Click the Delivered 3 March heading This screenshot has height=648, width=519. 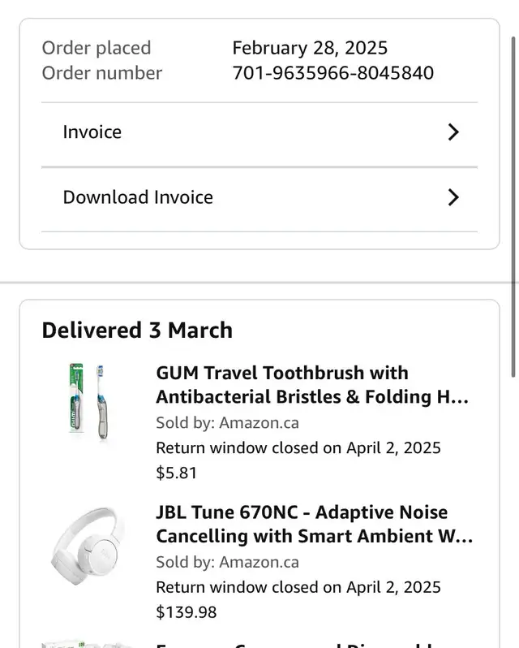click(x=137, y=330)
